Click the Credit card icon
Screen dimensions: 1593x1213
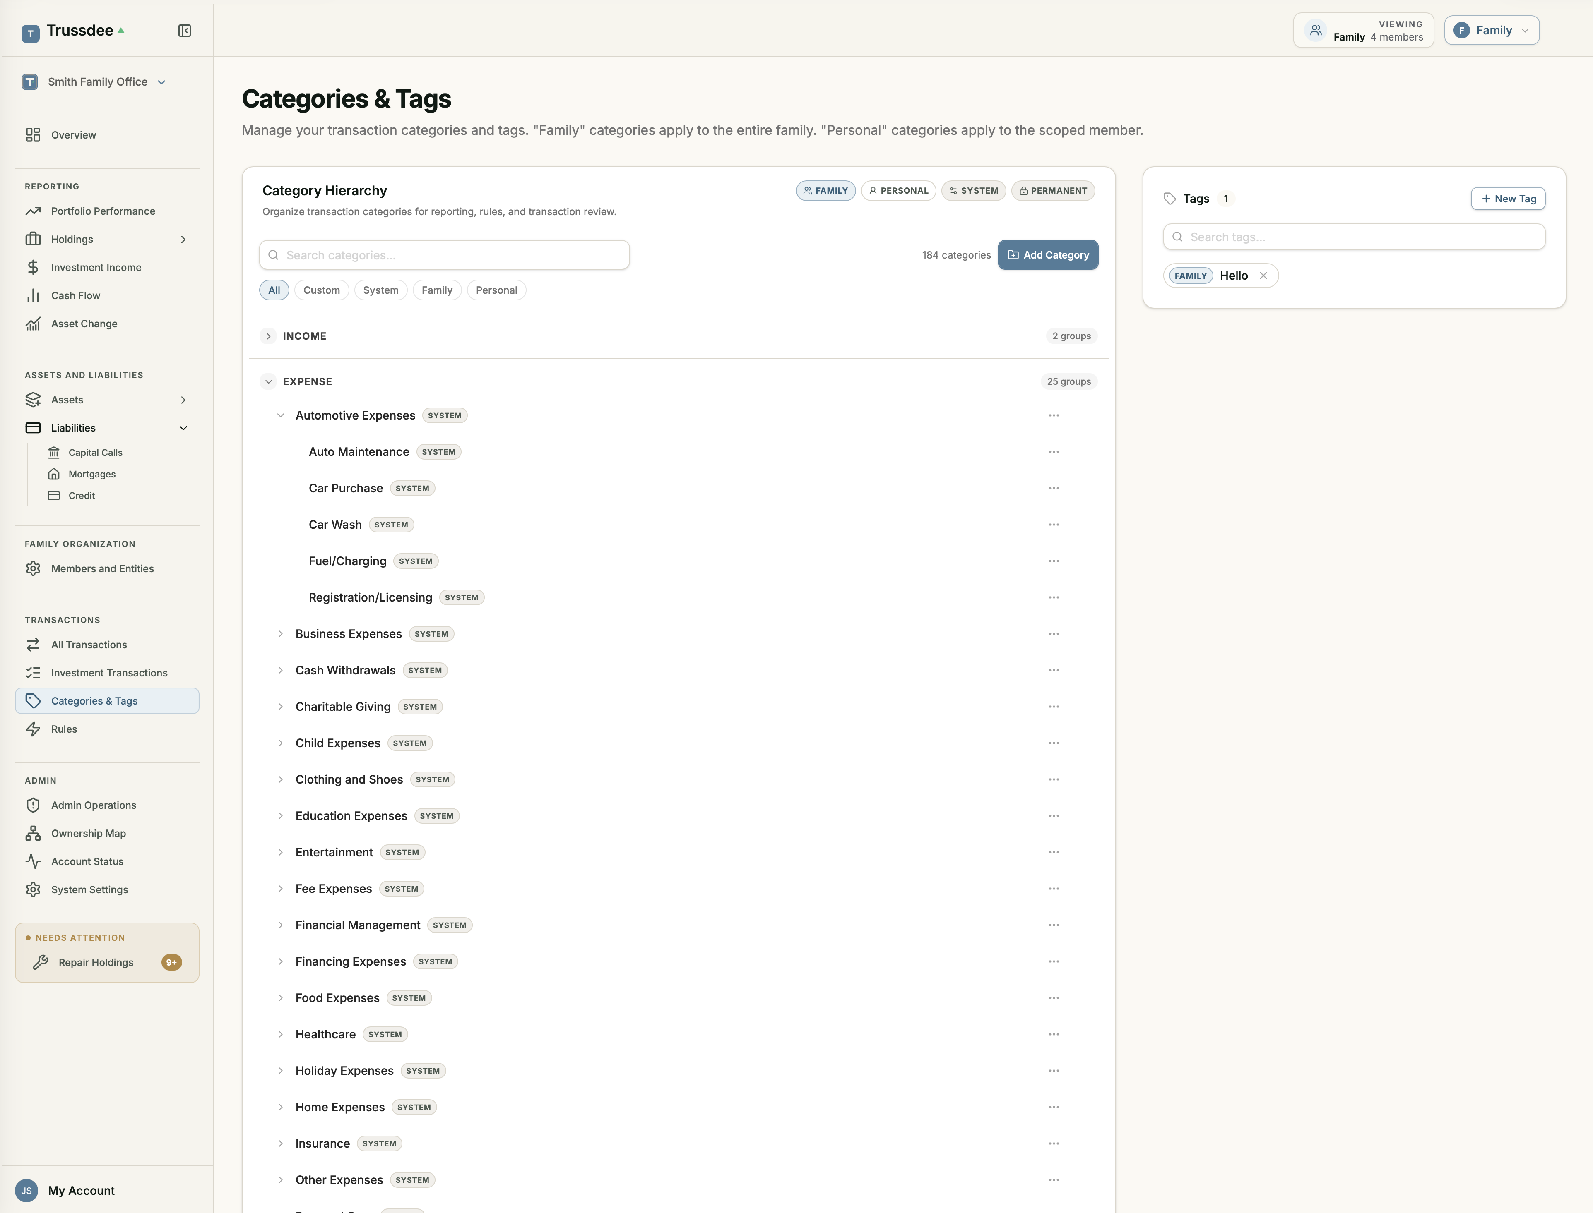(x=53, y=495)
